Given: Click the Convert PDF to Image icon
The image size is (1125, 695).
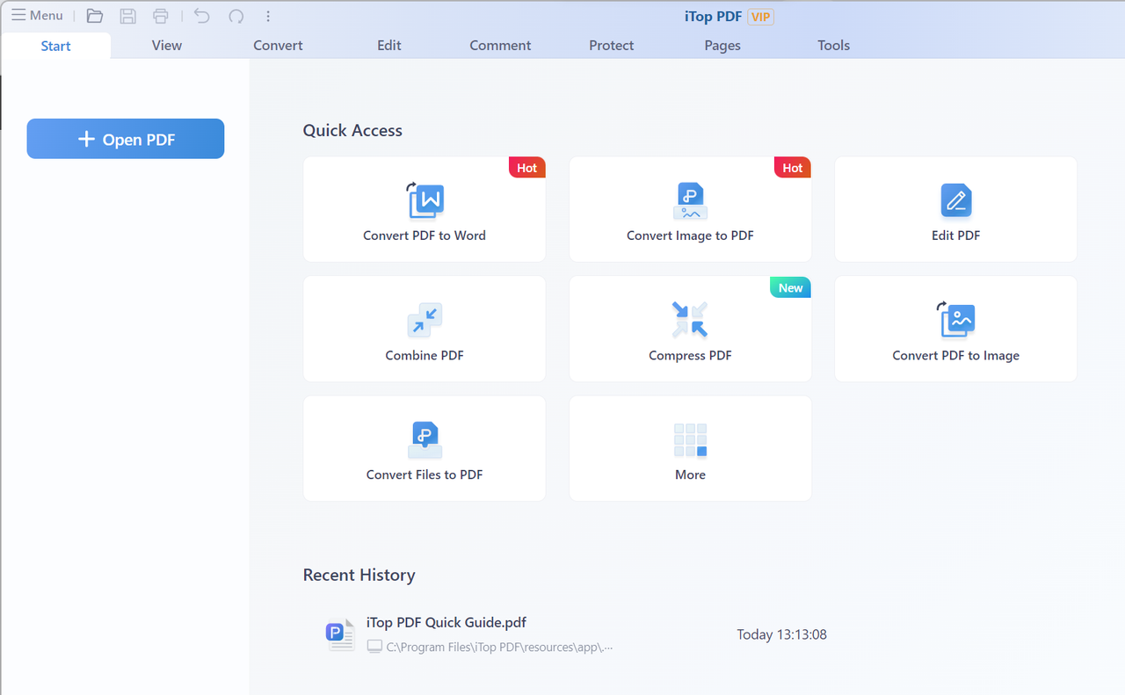Looking at the screenshot, I should [956, 320].
